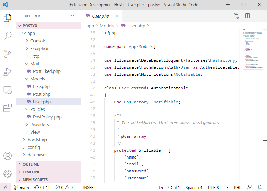Collapse the Models folder
The width and height of the screenshot is (267, 191).
[48, 79]
